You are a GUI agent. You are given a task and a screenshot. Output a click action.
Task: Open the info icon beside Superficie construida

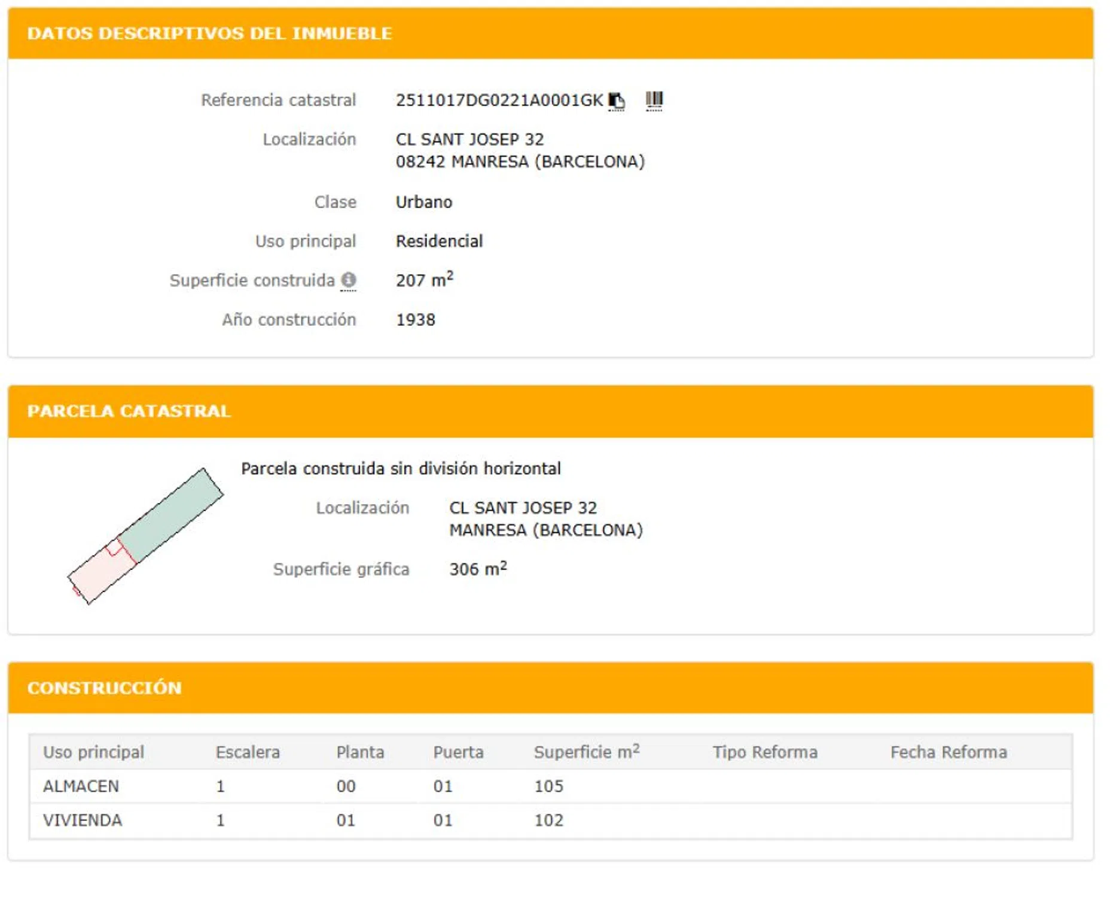click(x=348, y=280)
